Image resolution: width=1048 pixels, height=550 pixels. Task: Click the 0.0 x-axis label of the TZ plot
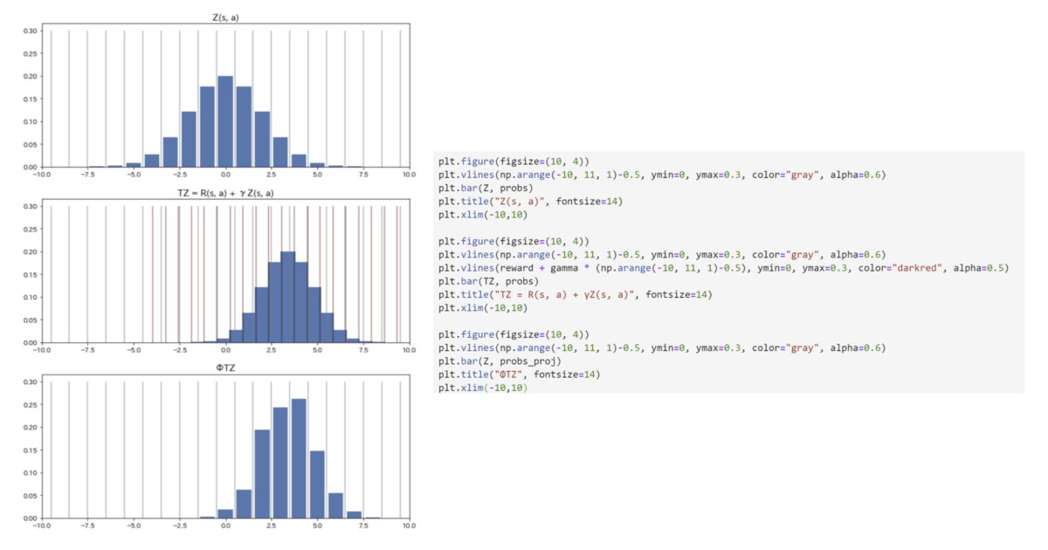pos(225,350)
